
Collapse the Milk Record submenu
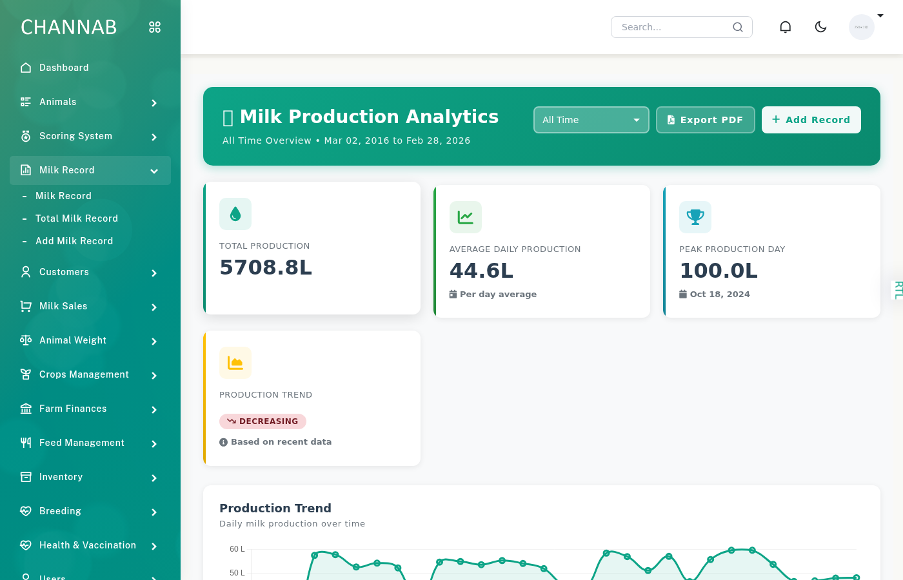click(154, 171)
